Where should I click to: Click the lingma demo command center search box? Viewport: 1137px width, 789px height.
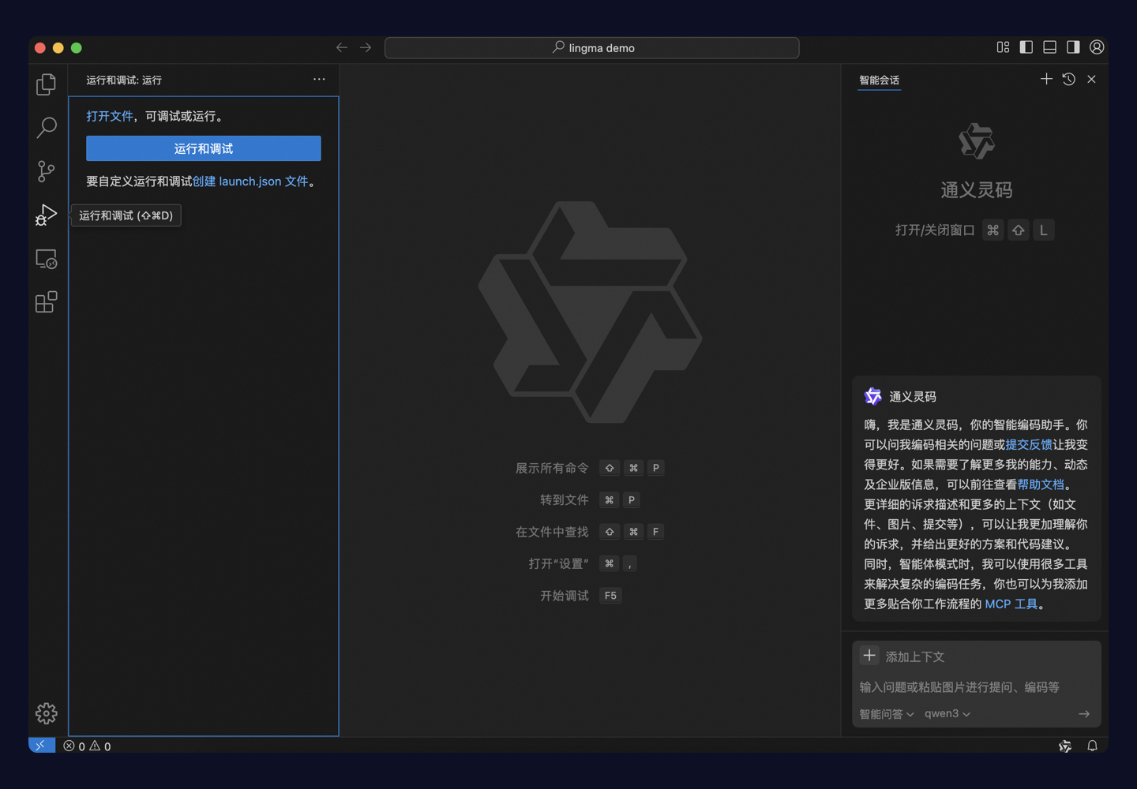tap(592, 48)
